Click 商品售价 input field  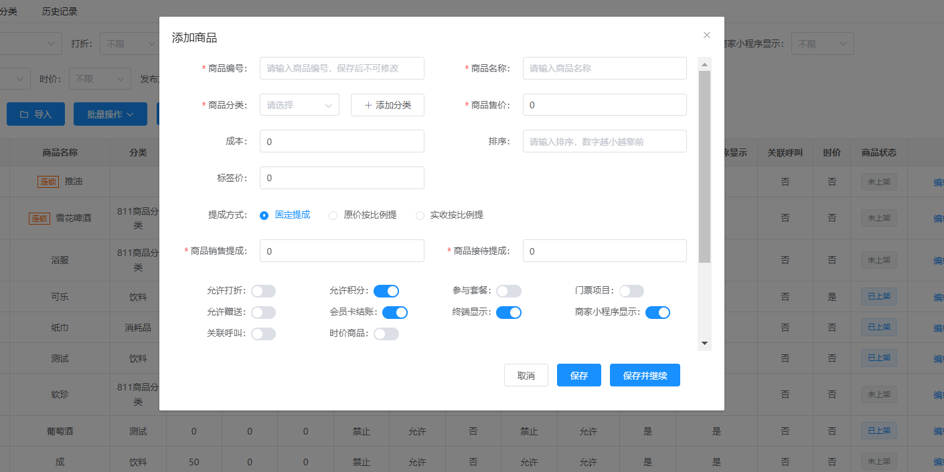[x=605, y=105]
